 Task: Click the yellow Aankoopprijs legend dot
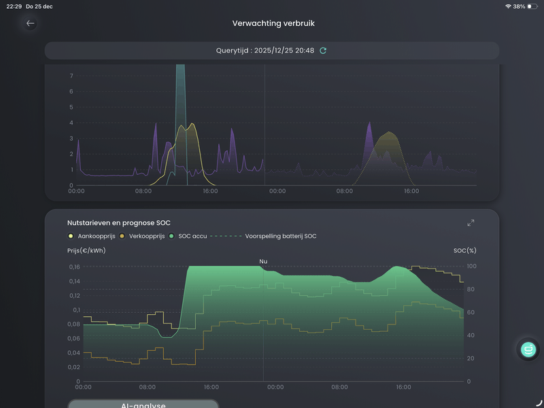[x=71, y=236]
